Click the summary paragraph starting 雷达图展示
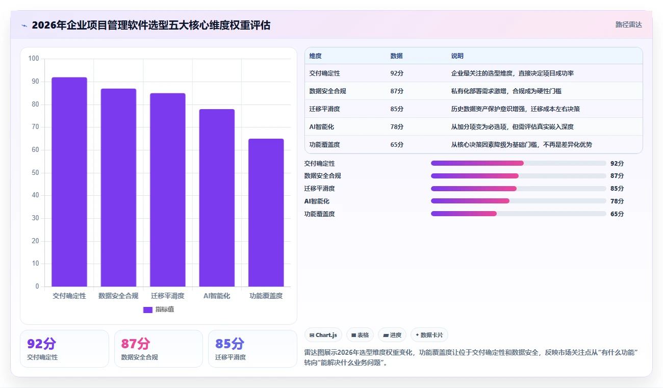The height and width of the screenshot is (388, 663). click(471, 358)
